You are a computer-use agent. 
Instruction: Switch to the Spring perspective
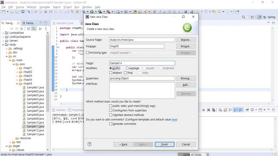[x=269, y=17]
